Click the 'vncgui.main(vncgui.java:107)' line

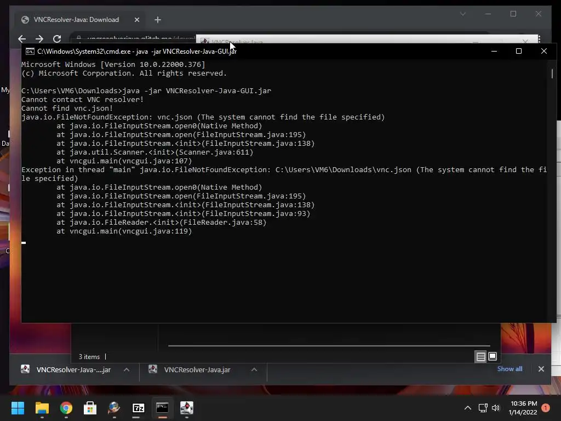(x=124, y=161)
